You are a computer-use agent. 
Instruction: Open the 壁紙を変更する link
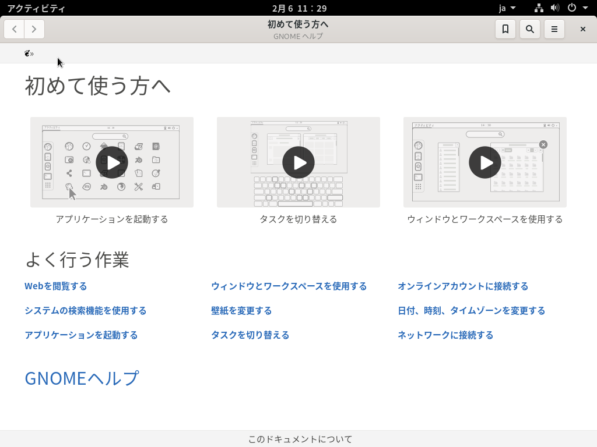click(x=241, y=311)
